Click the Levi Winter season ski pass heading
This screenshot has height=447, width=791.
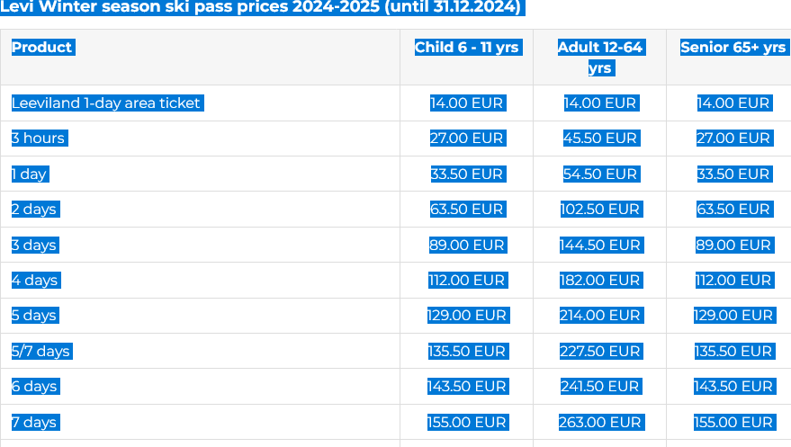pyautogui.click(x=263, y=7)
